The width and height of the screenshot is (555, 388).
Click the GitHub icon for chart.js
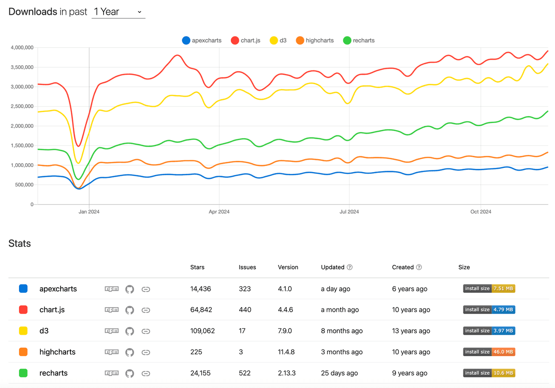click(129, 310)
